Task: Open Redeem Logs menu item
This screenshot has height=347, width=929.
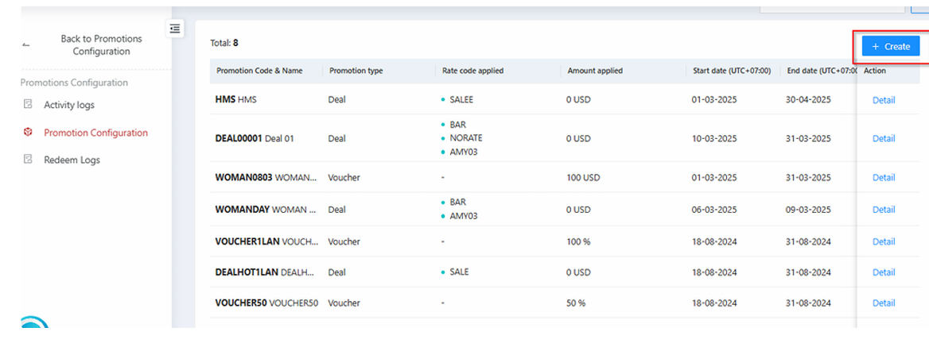Action: click(x=72, y=160)
